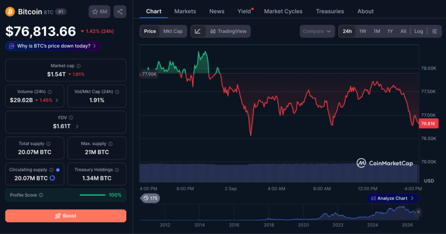446x234 pixels.
Task: Switch to the Markets tab
Action: point(185,11)
